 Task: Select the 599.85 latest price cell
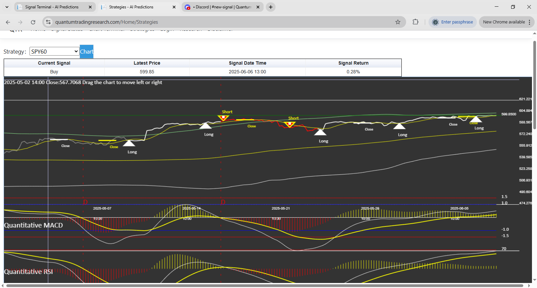tap(147, 72)
